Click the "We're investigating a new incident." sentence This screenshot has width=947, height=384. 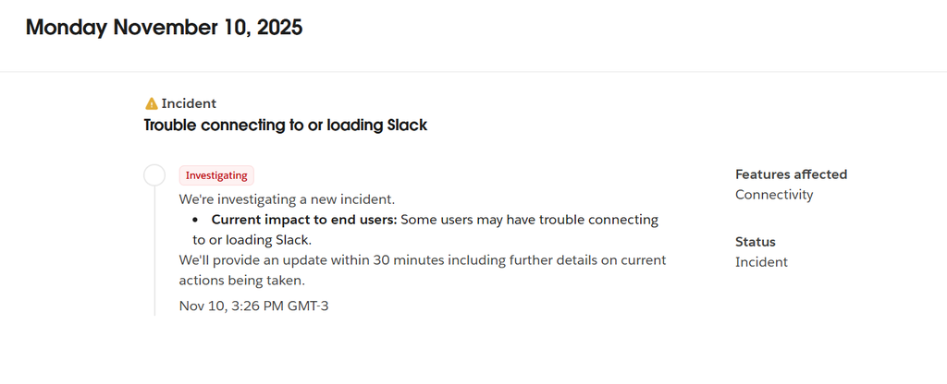(x=287, y=199)
